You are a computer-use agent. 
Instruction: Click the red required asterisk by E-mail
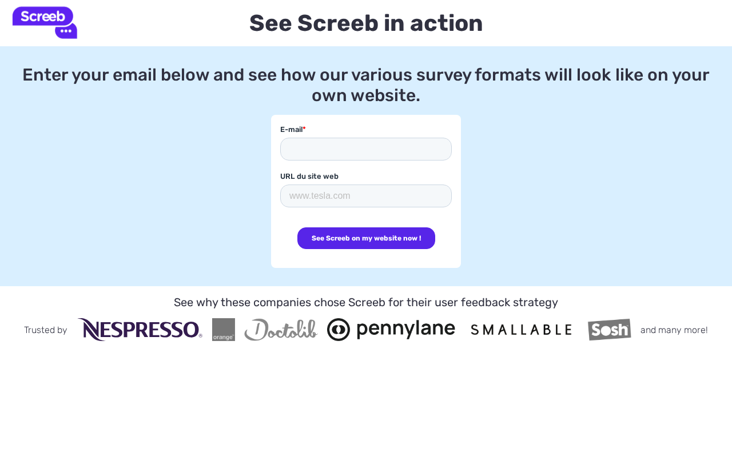304,129
